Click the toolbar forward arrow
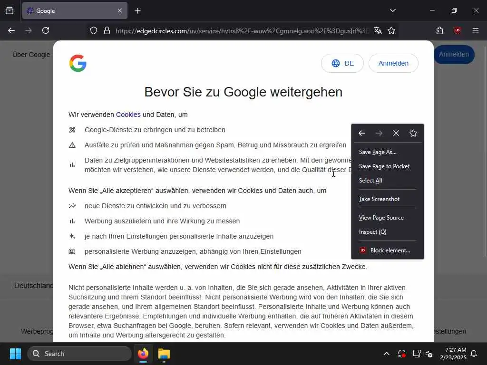487x365 pixels. [29, 30]
